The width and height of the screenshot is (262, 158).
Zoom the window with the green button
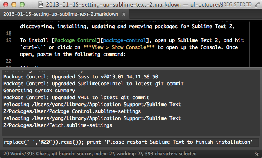tap(22, 4)
